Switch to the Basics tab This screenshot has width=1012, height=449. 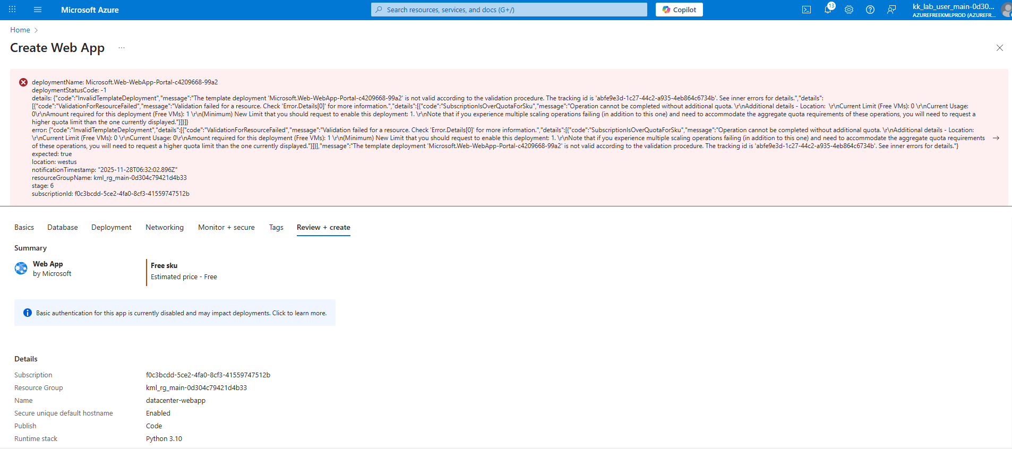(24, 227)
